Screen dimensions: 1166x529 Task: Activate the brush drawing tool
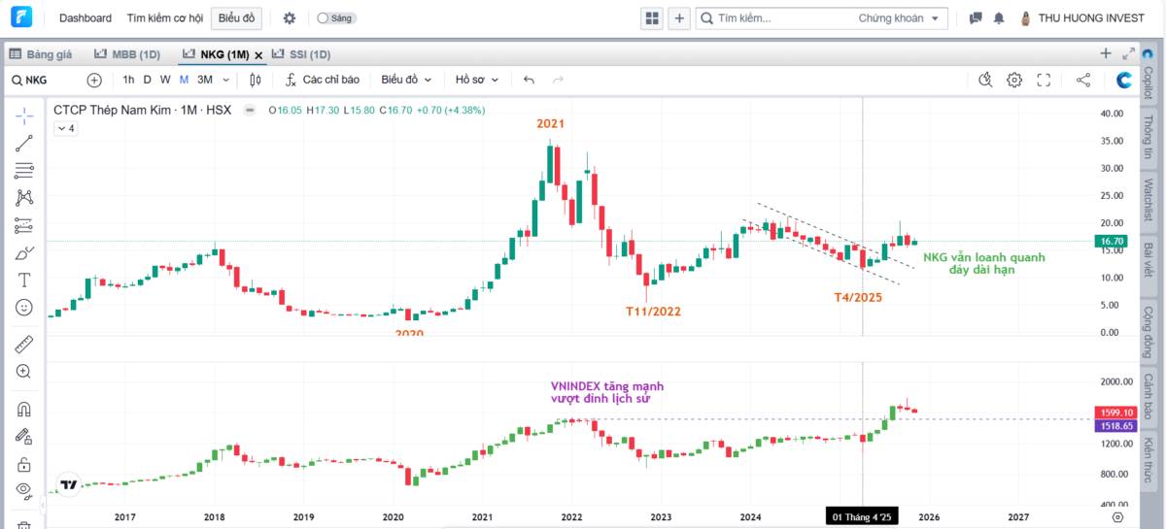click(x=24, y=252)
